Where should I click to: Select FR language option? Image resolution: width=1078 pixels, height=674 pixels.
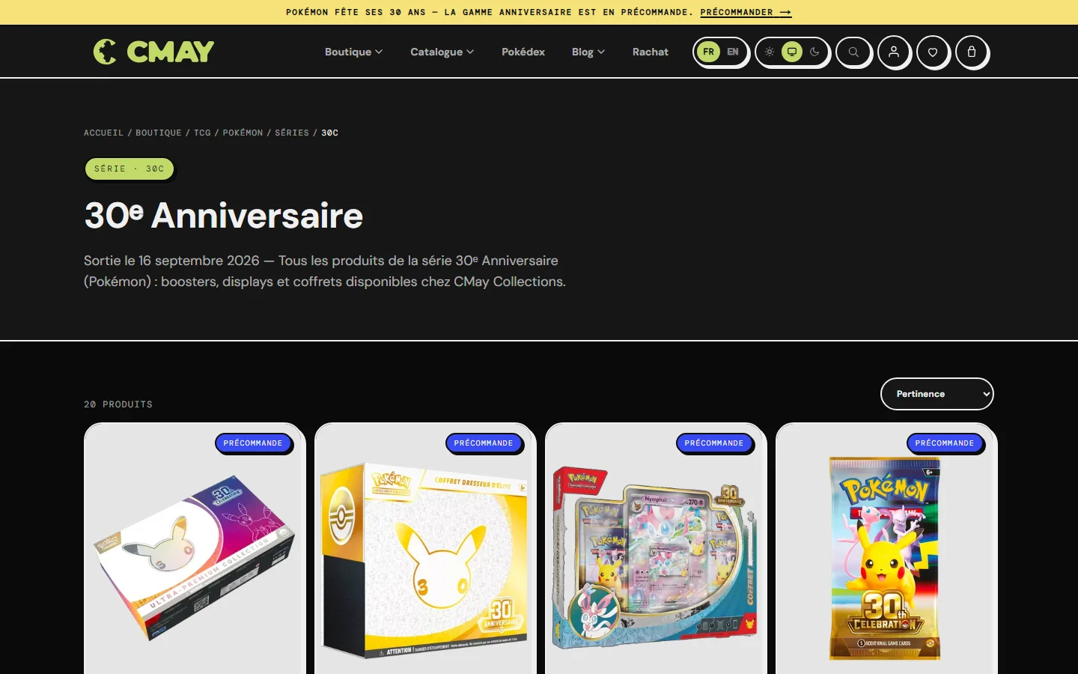(708, 52)
